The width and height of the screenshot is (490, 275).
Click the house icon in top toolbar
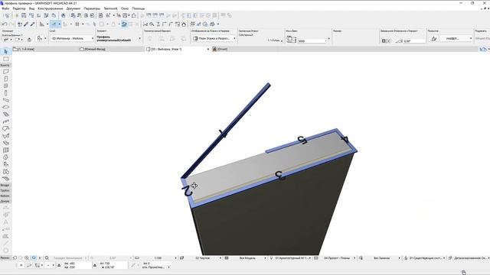tap(134, 15)
